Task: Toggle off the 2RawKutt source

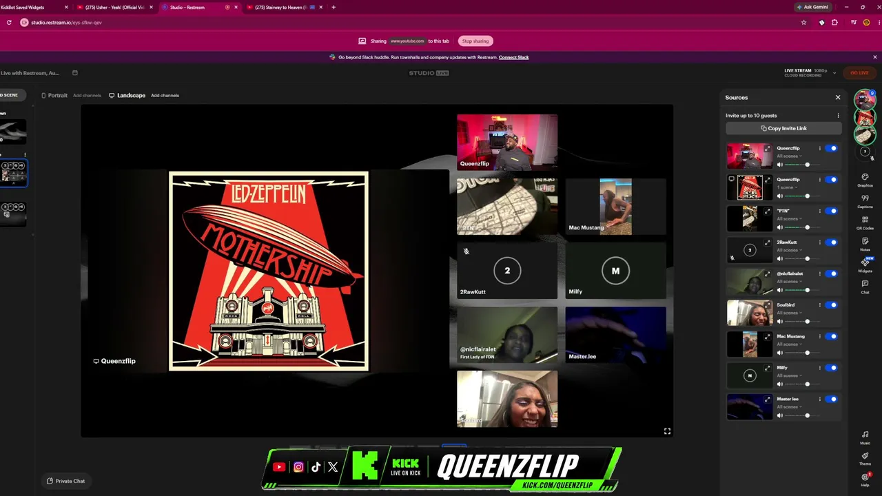Action: (832, 242)
